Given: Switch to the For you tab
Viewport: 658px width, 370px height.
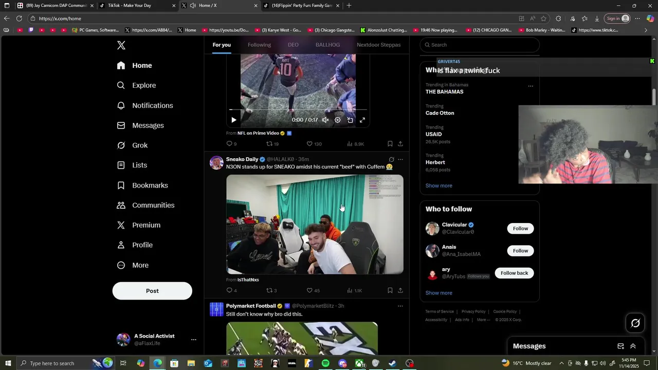Looking at the screenshot, I should coord(222,45).
